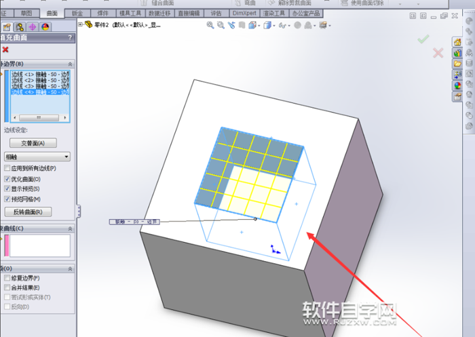This screenshot has width=475, height=337.
Task: Open help for fill surface panel
Action: click(70, 37)
